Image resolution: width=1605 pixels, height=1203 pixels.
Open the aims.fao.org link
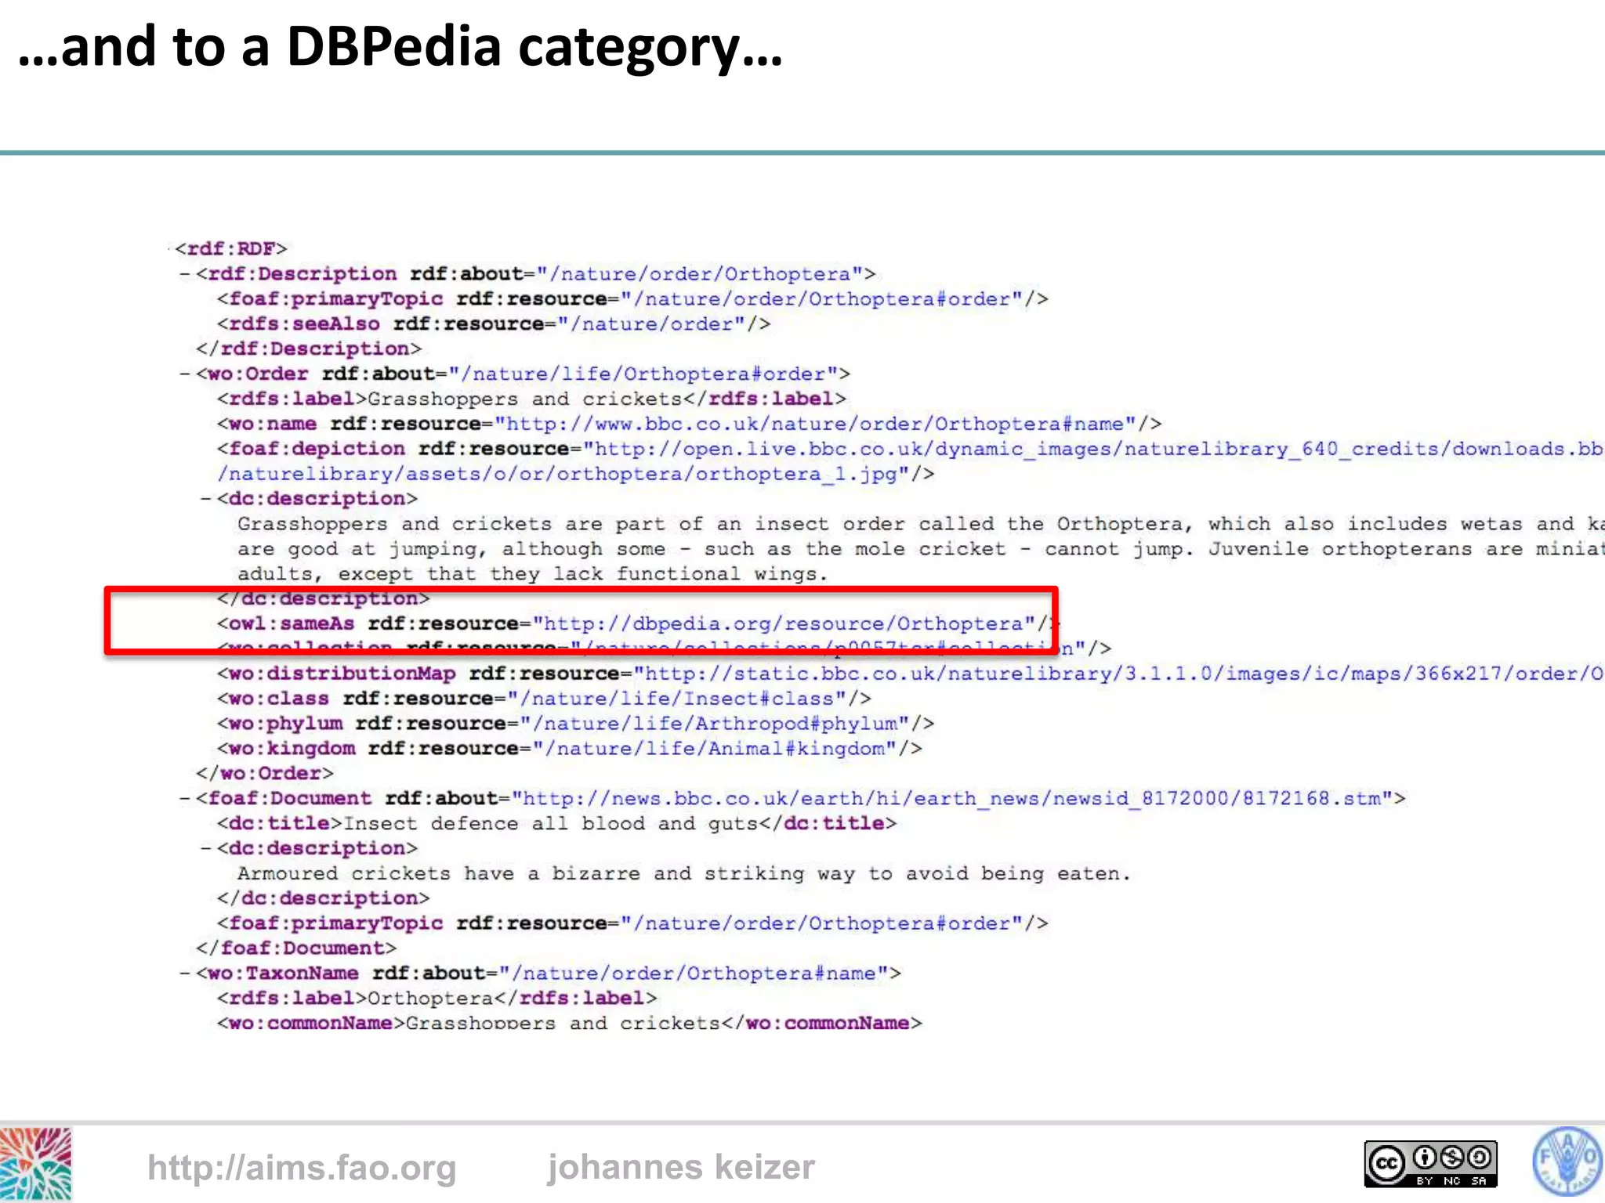pos(302,1168)
